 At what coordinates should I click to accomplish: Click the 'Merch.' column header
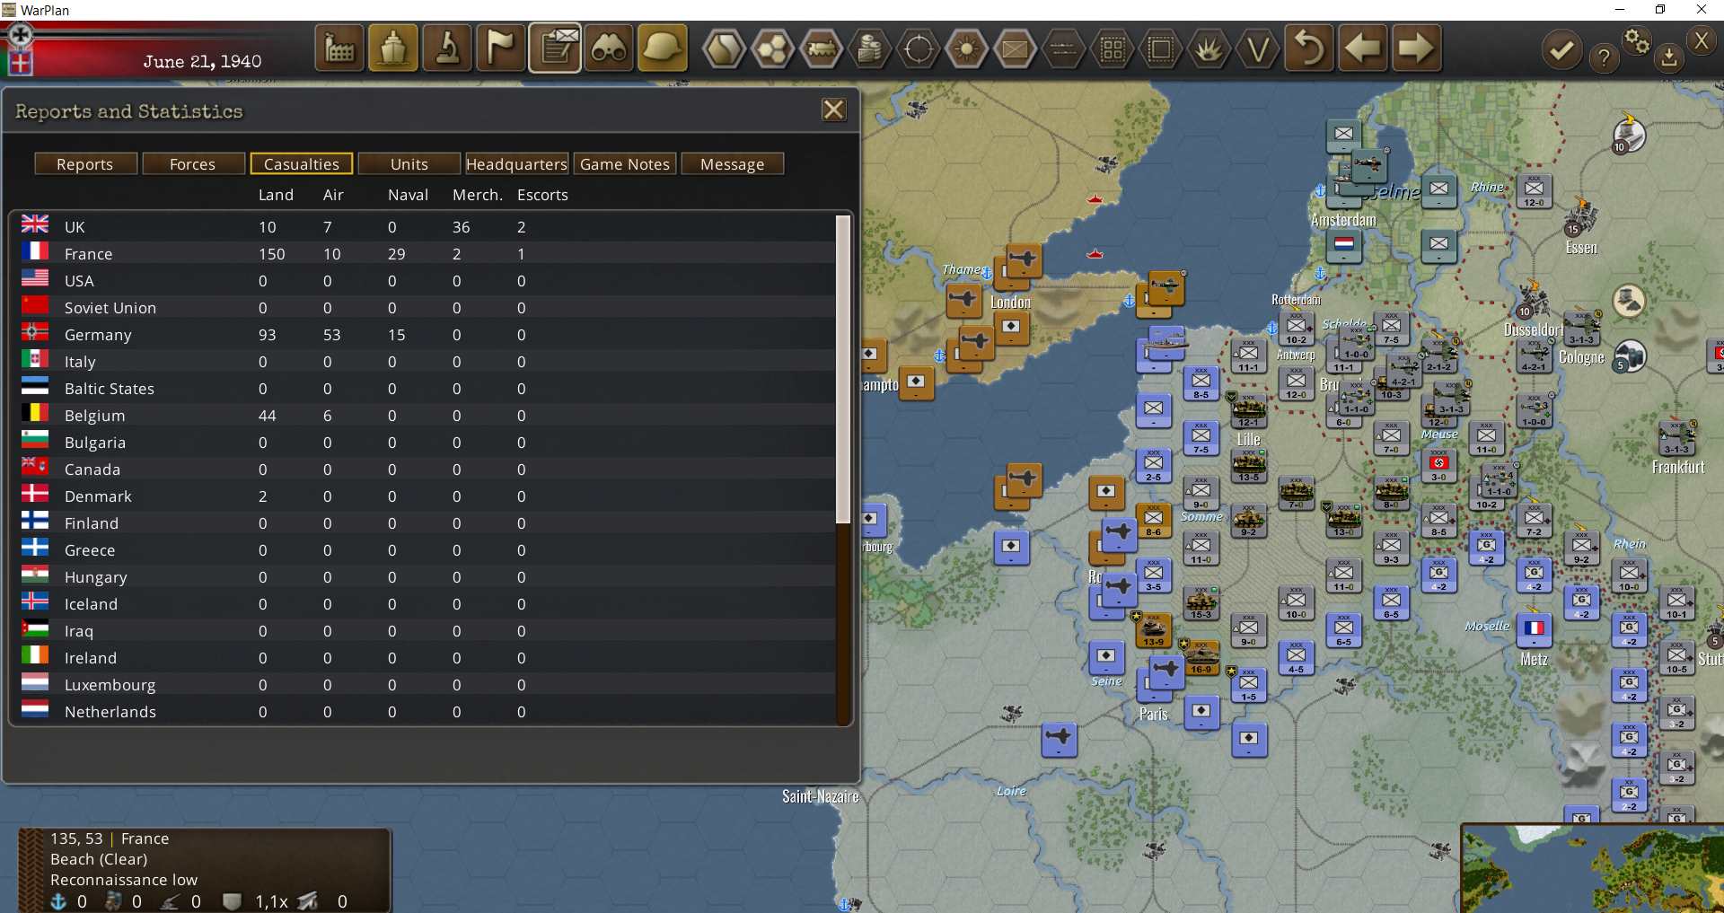pyautogui.click(x=478, y=195)
